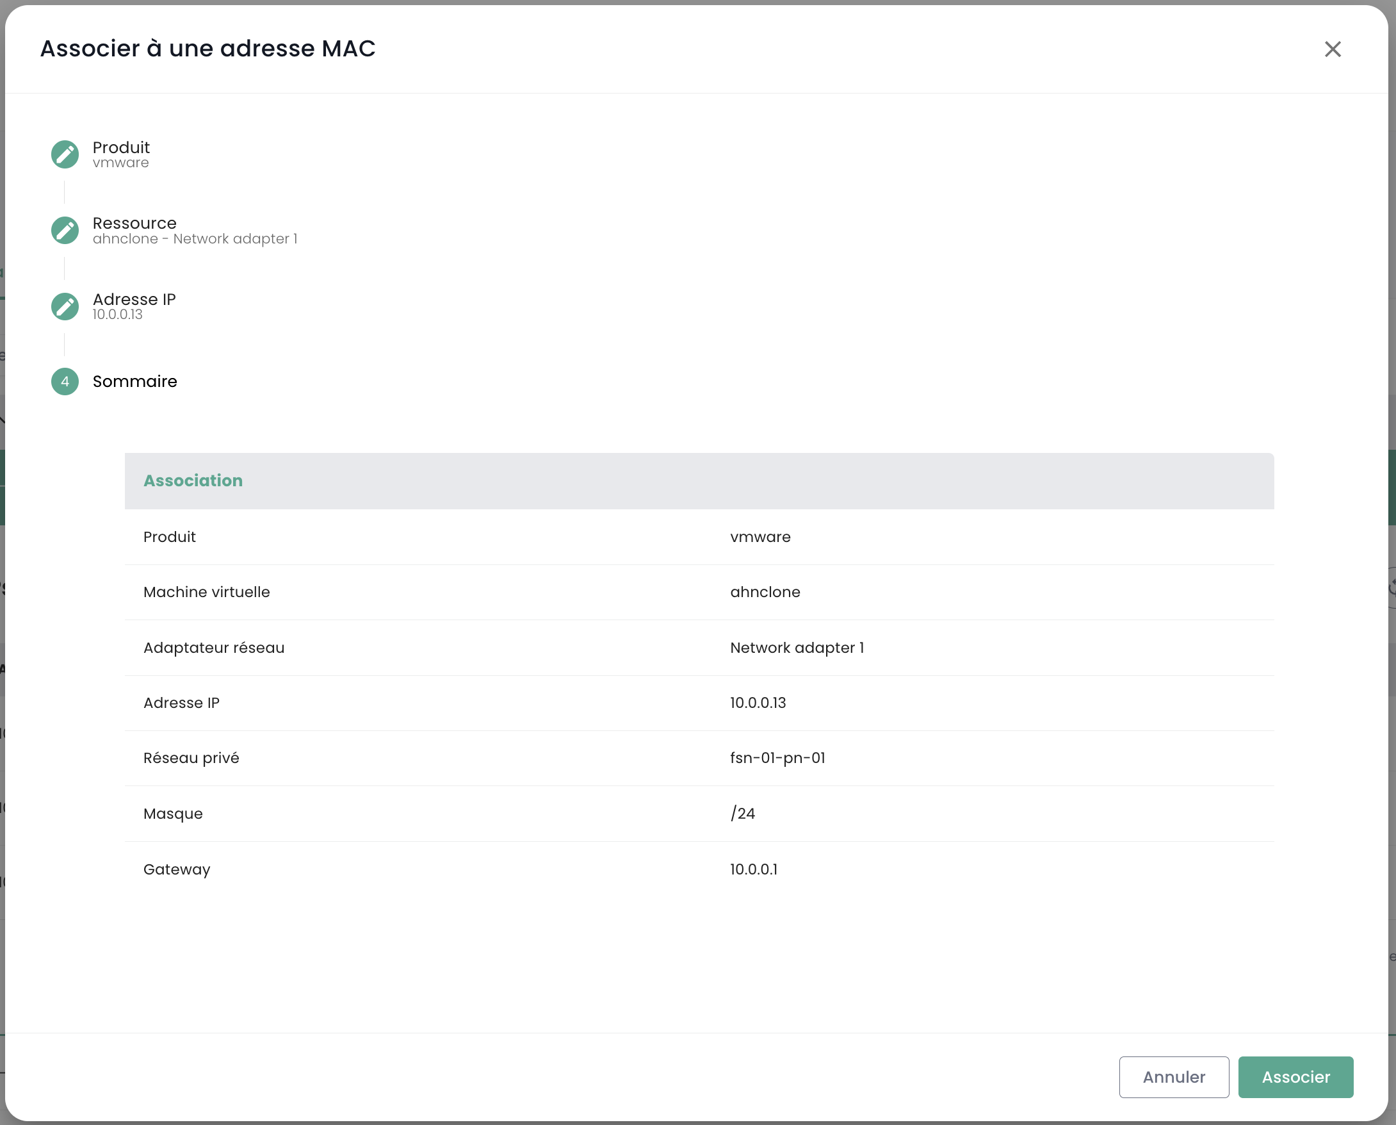Click the /24 mask value
This screenshot has width=1396, height=1125.
[x=742, y=814]
